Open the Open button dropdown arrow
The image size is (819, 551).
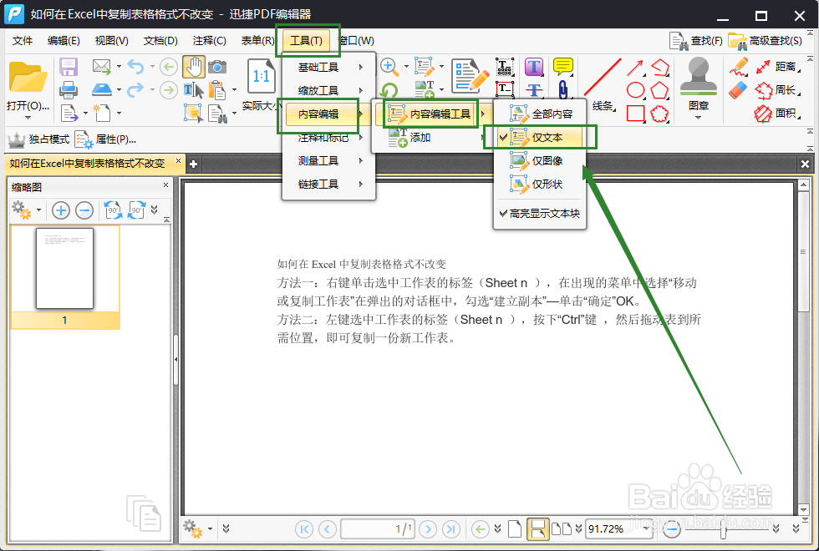pyautogui.click(x=28, y=118)
